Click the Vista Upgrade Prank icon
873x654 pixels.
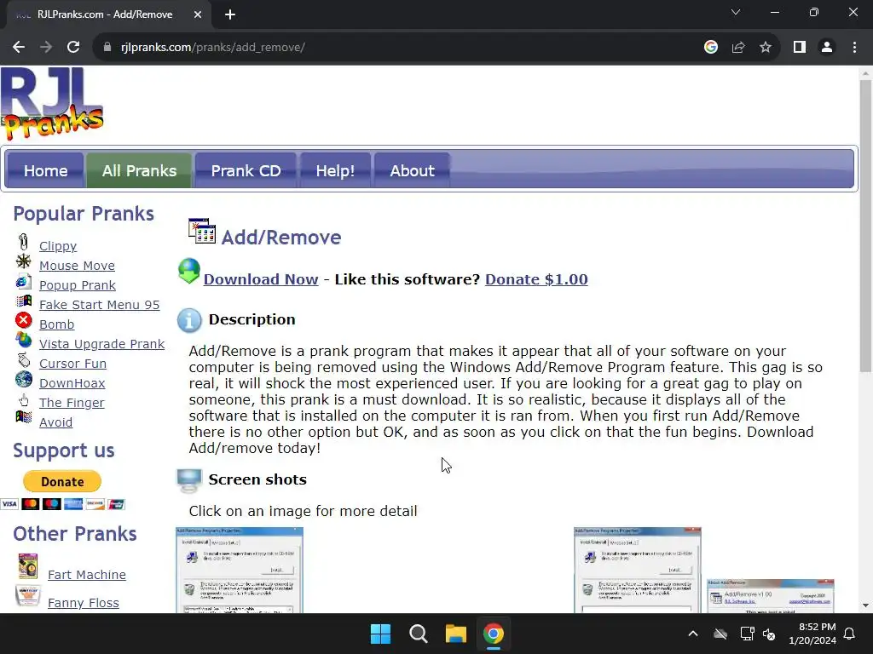(23, 339)
